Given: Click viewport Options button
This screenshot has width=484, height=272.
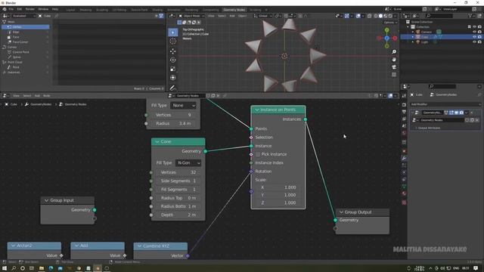Looking at the screenshot, I should pos(390,23).
